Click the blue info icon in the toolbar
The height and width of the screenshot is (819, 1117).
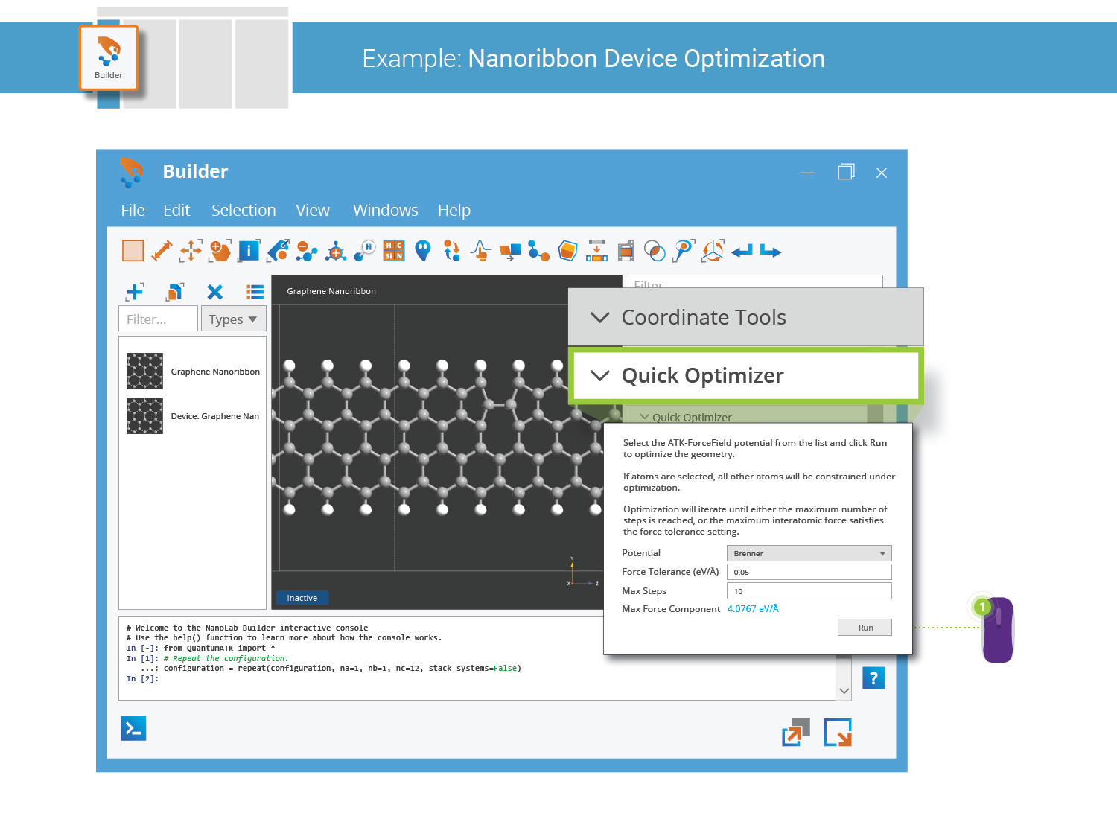[249, 251]
